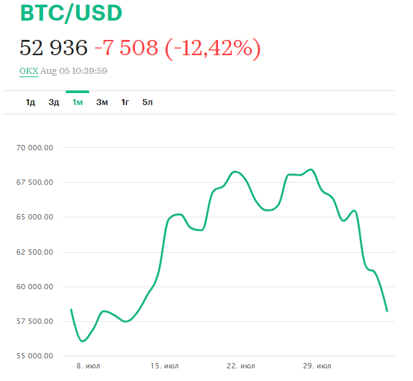The image size is (413, 381).
Task: Switch to the 3д range tab
Action: (54, 102)
